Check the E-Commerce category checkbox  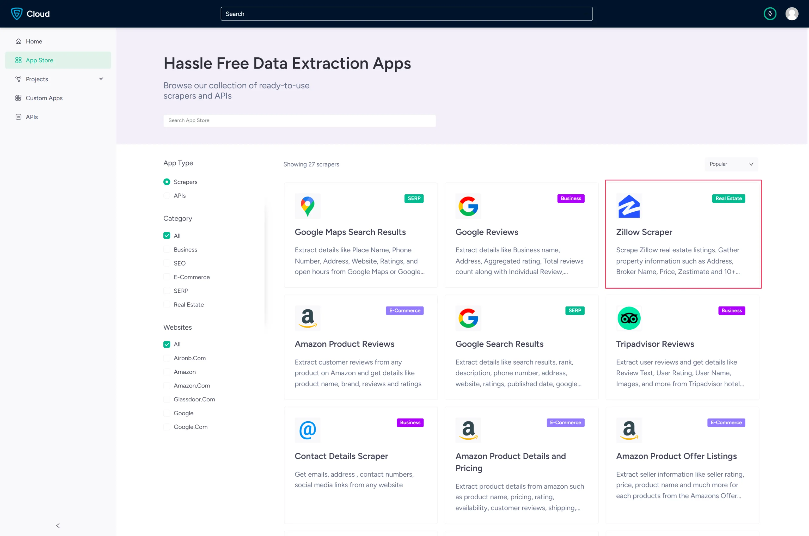click(167, 277)
